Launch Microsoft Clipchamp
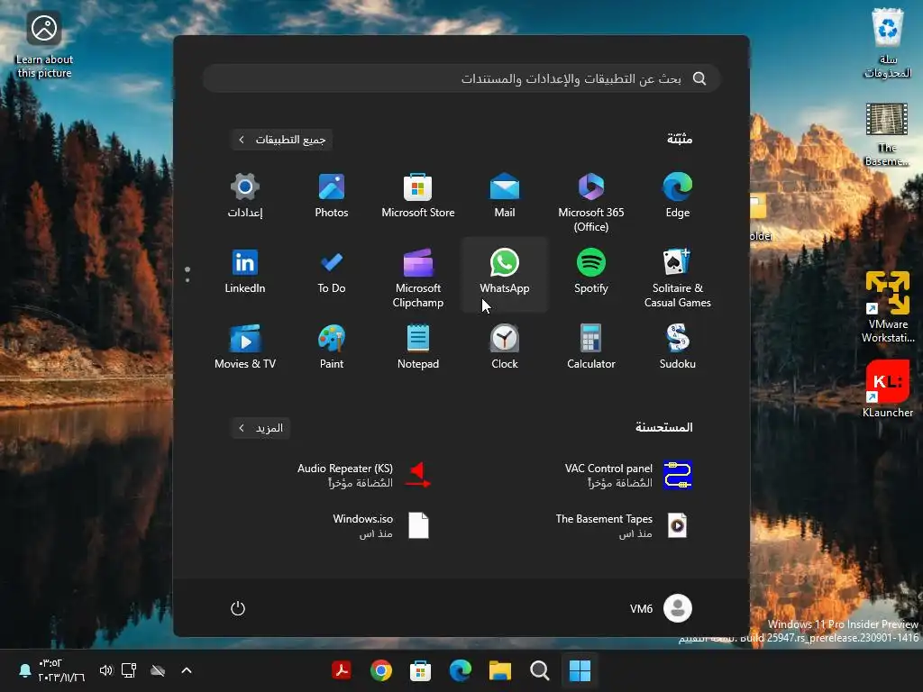Screen dimensions: 923x692 (x=418, y=277)
